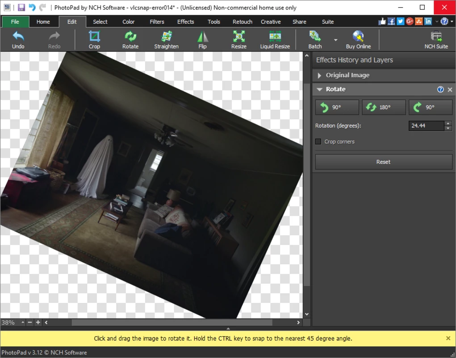Click the 38% zoom level readout

[8, 323]
